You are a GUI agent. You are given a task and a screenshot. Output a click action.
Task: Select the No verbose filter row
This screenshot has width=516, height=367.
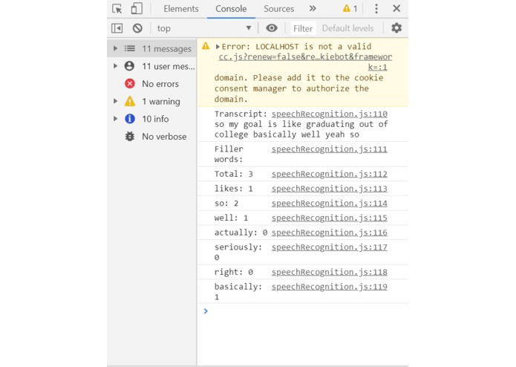[x=151, y=136]
